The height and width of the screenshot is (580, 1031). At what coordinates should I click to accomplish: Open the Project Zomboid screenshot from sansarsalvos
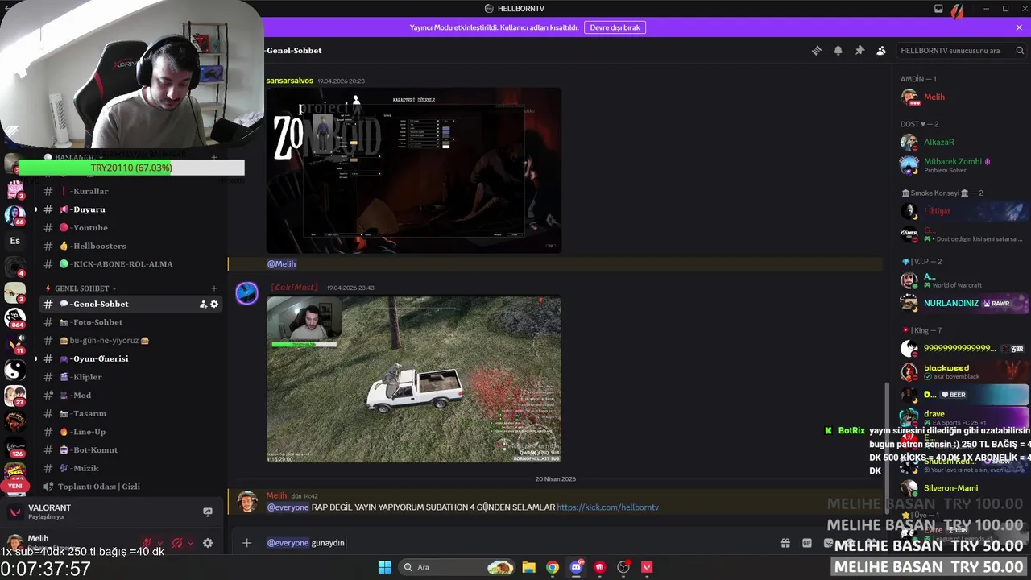click(414, 171)
